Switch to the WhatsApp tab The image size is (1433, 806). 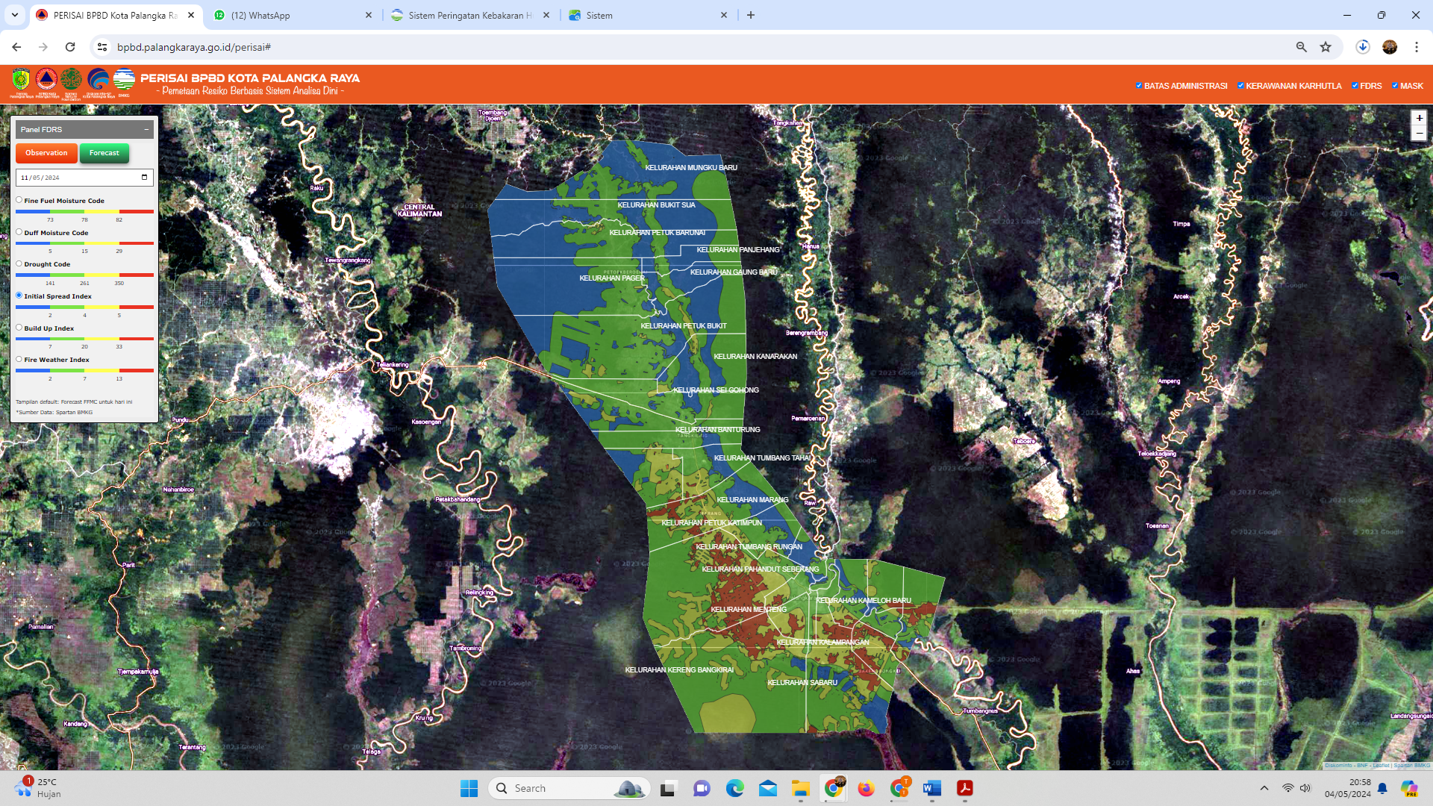(293, 15)
